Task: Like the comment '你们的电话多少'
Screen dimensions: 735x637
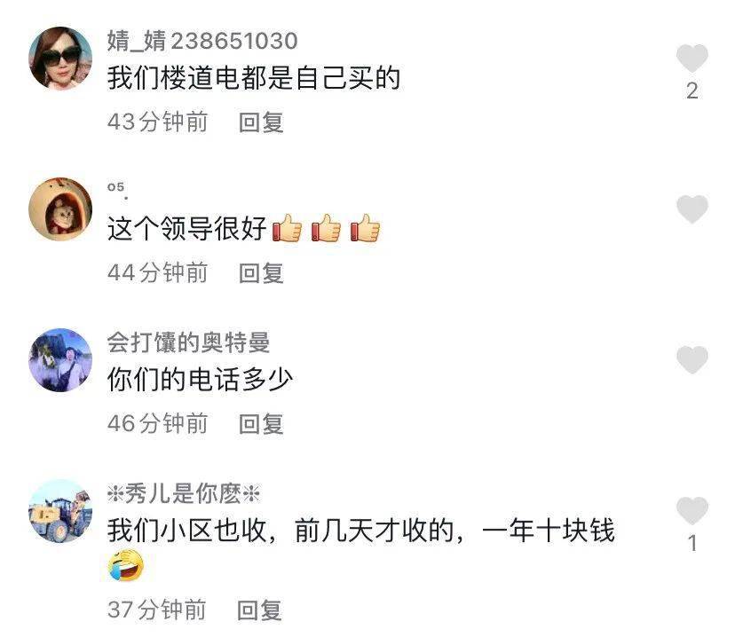Action: tap(692, 360)
